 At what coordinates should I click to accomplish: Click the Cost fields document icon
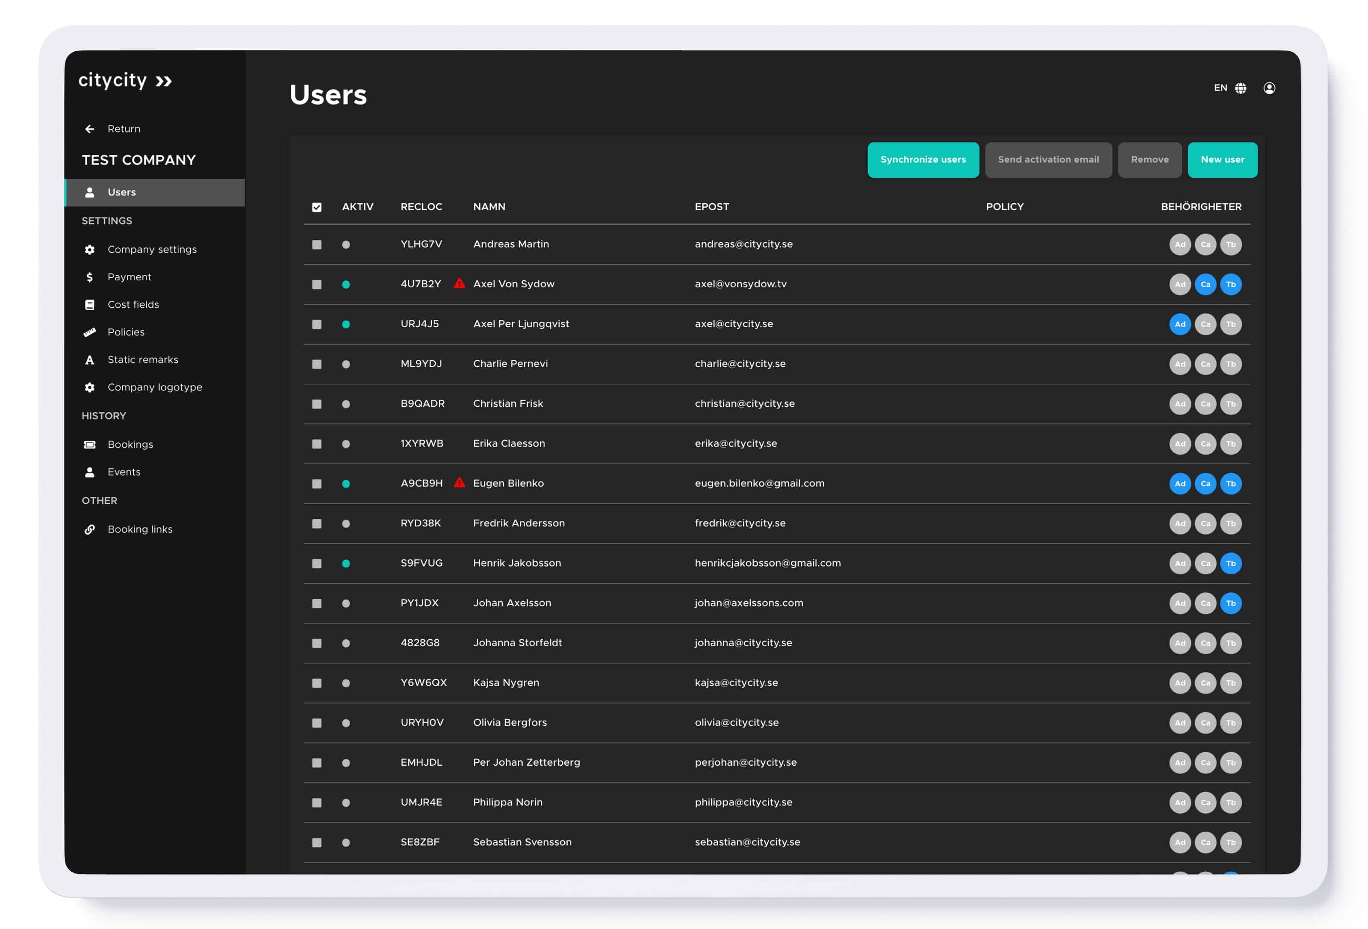pos(89,304)
